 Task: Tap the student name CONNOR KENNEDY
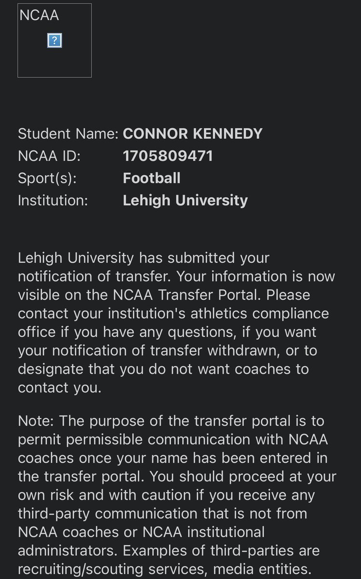pyautogui.click(x=193, y=134)
